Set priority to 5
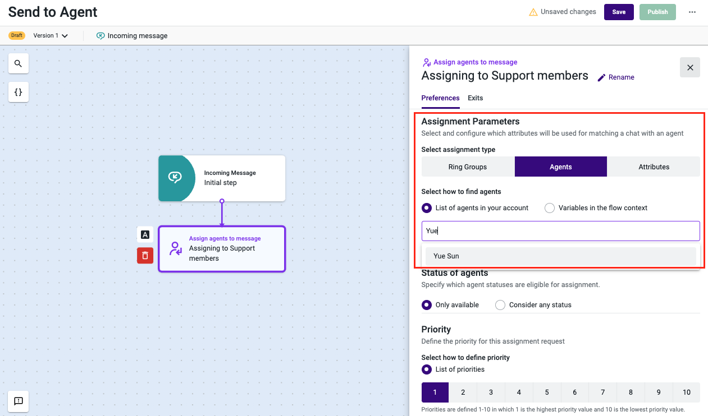The height and width of the screenshot is (416, 708). (547, 392)
